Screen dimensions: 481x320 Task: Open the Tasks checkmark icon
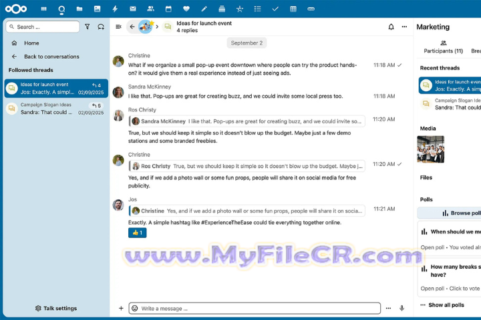coord(275,9)
